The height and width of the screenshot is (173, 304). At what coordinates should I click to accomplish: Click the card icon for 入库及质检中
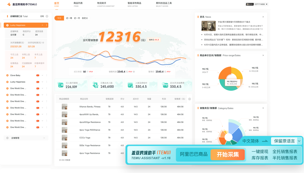tap(131, 85)
